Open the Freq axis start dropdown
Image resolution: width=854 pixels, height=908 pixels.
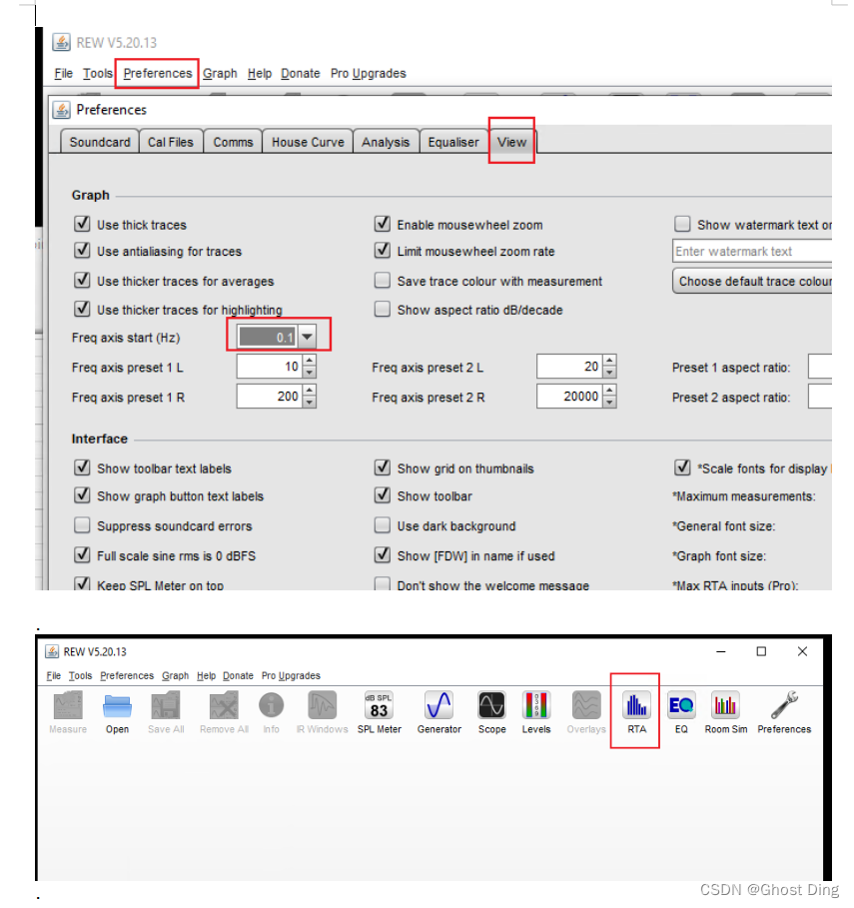click(308, 337)
